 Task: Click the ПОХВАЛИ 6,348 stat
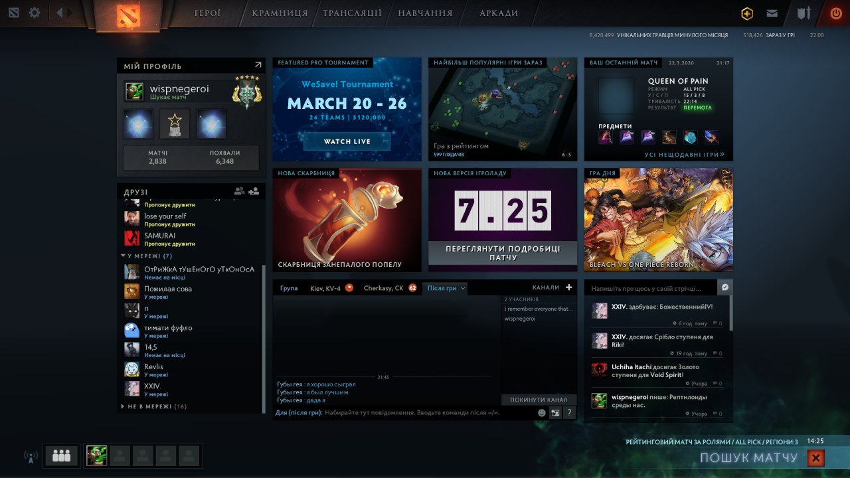pos(224,157)
